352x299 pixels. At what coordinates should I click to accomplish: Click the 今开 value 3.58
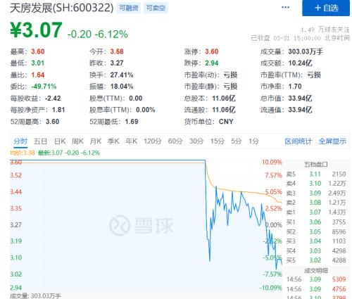(x=117, y=51)
